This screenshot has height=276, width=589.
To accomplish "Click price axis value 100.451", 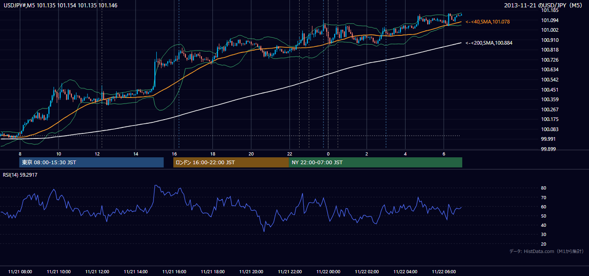I will pos(550,90).
